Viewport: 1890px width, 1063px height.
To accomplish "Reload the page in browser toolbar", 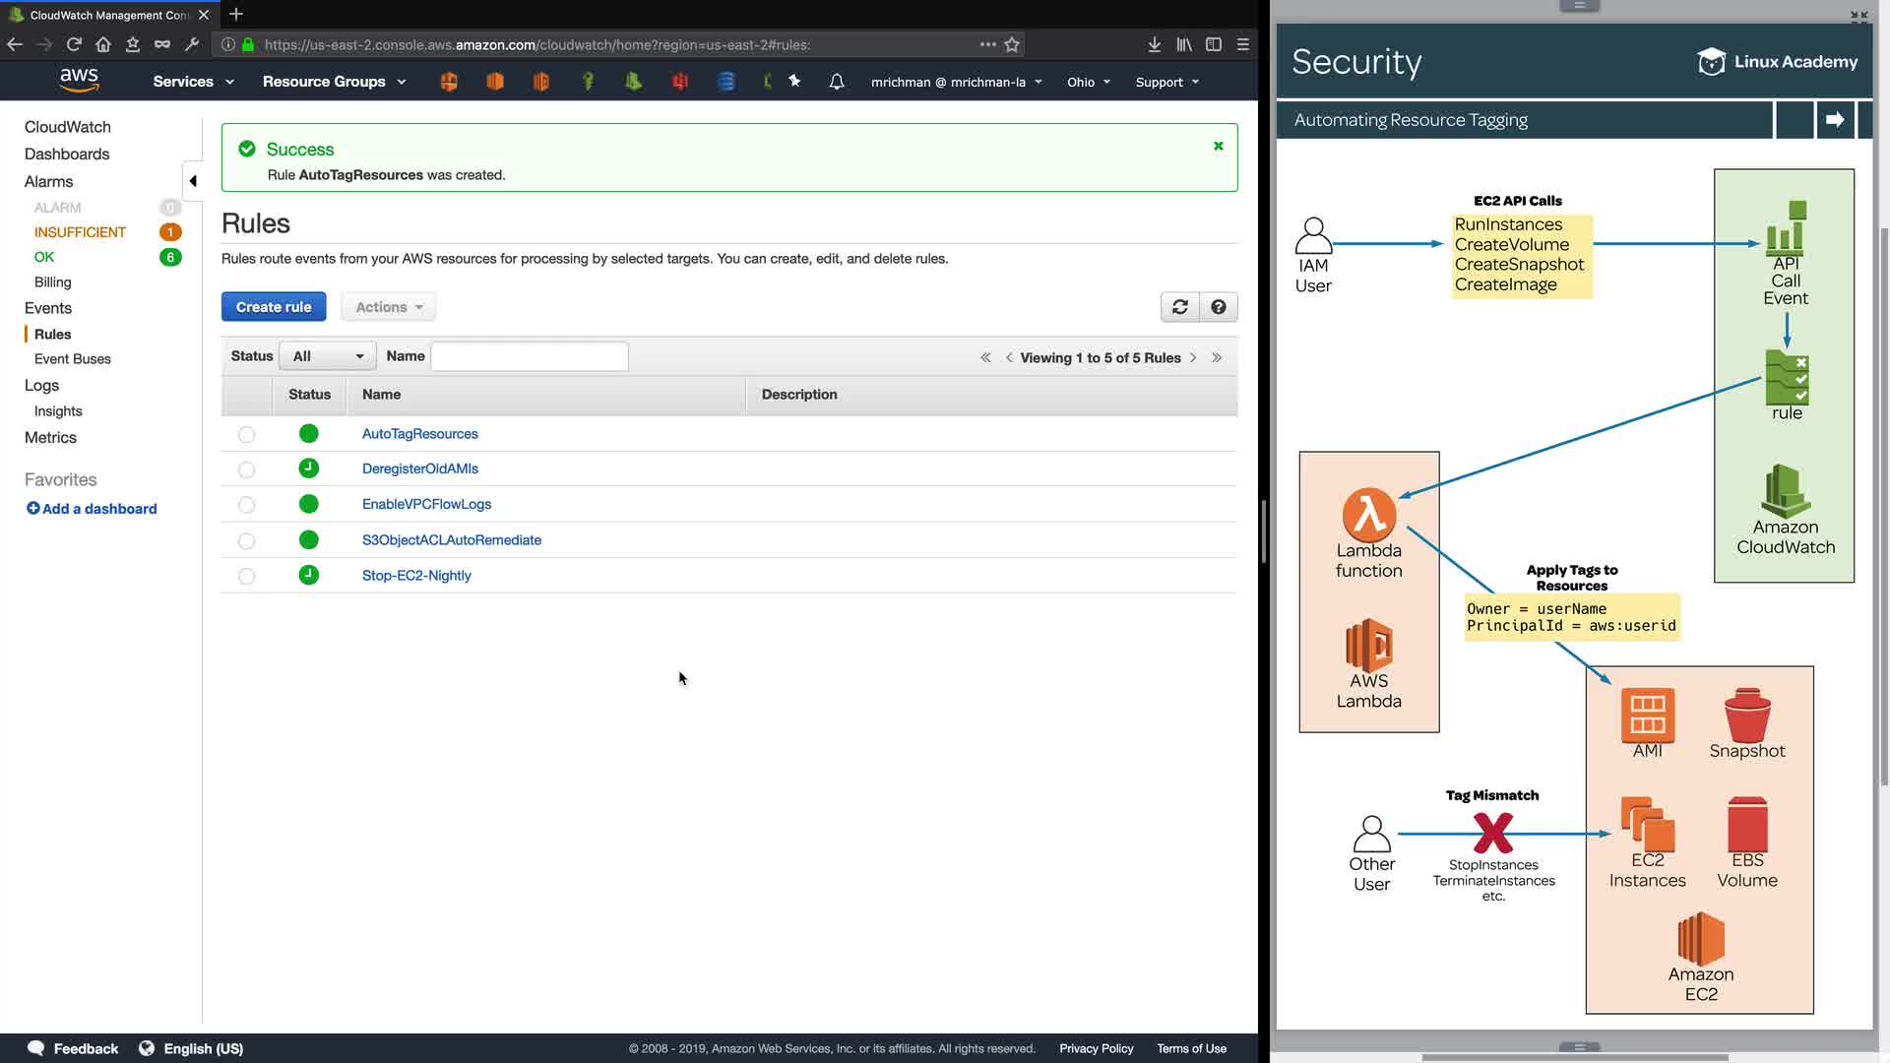I will 74,44.
